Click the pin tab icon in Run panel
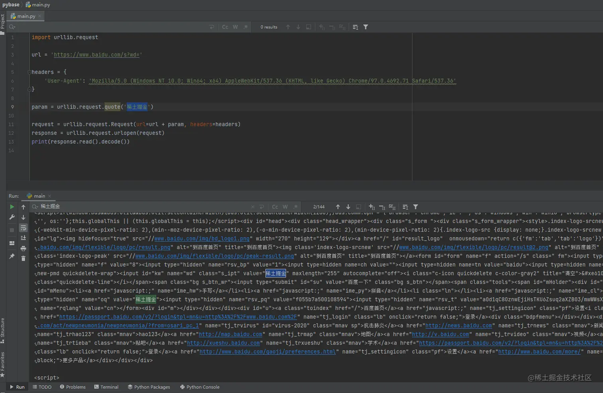 tap(12, 256)
